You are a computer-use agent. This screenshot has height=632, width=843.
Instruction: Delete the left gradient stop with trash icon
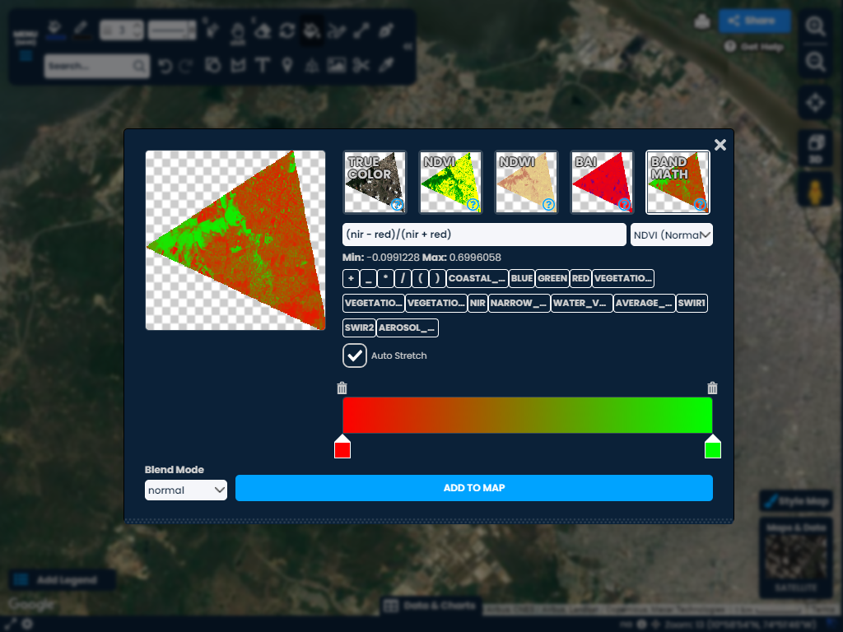(342, 388)
